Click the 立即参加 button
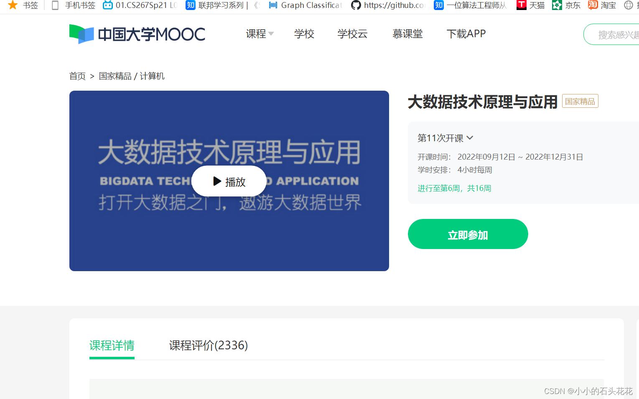Image resolution: width=639 pixels, height=399 pixels. [x=468, y=234]
